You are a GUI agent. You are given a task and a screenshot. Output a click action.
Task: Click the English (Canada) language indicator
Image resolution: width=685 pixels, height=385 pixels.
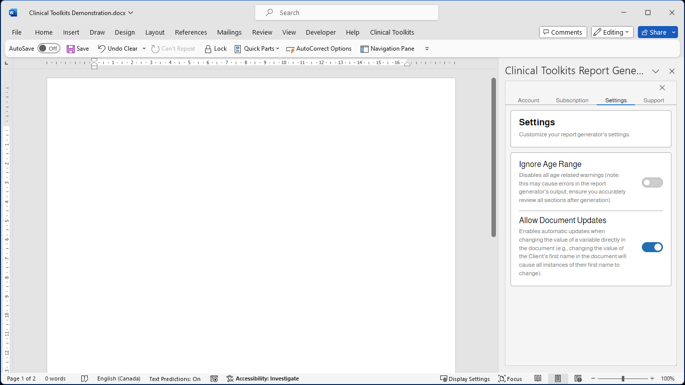pyautogui.click(x=119, y=379)
